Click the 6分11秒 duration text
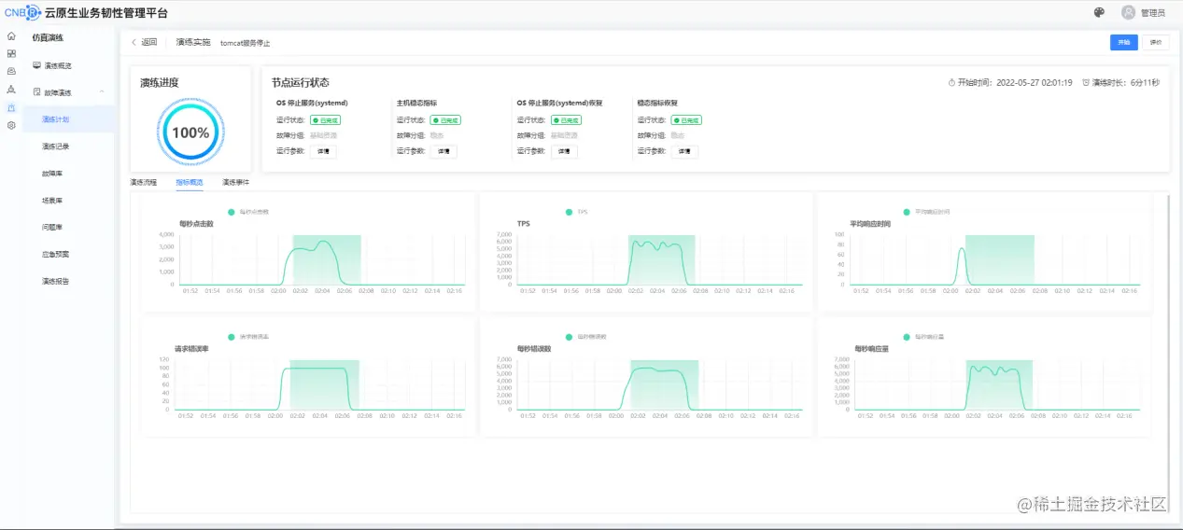The height and width of the screenshot is (530, 1183). point(1145,83)
